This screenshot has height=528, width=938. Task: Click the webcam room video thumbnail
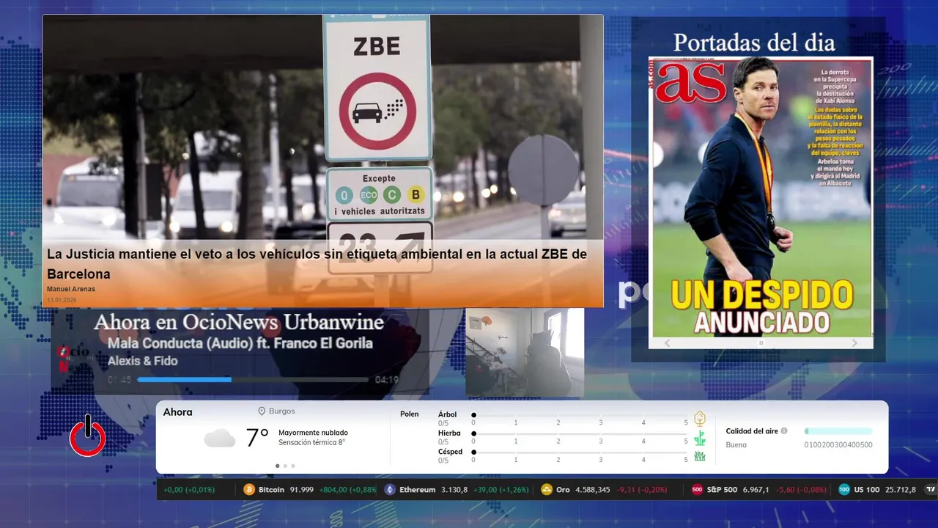525,353
